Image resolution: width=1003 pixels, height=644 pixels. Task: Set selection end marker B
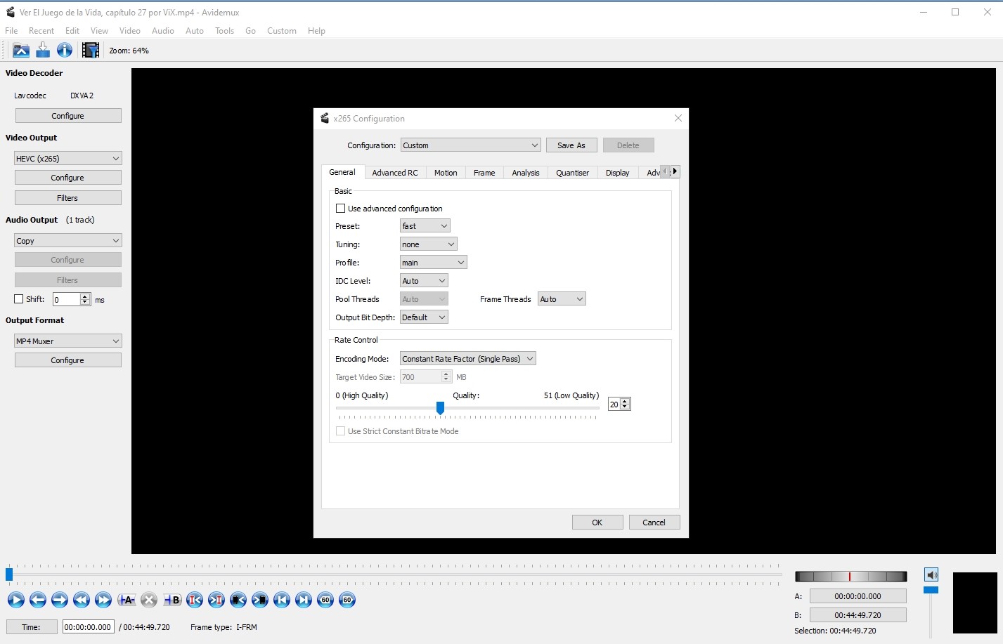[172, 600]
